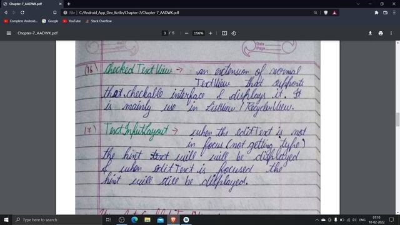
Task: Open File Explorer from the taskbar
Action: click(x=147, y=219)
